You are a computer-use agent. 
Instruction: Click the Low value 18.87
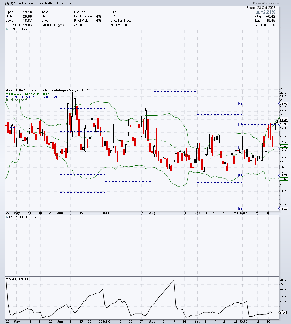click(x=27, y=21)
